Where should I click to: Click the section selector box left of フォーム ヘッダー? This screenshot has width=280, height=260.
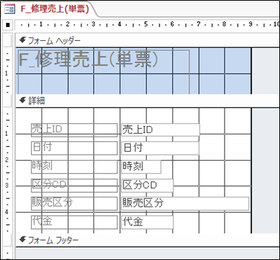8,41
